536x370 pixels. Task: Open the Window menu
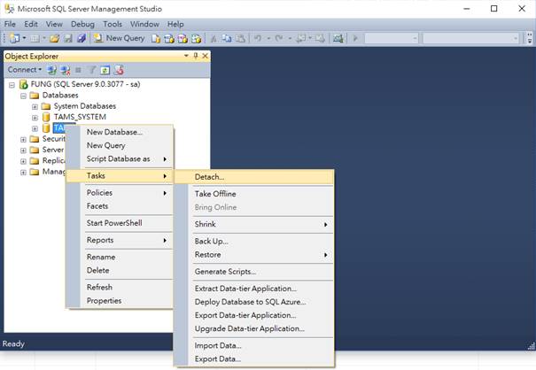(144, 24)
